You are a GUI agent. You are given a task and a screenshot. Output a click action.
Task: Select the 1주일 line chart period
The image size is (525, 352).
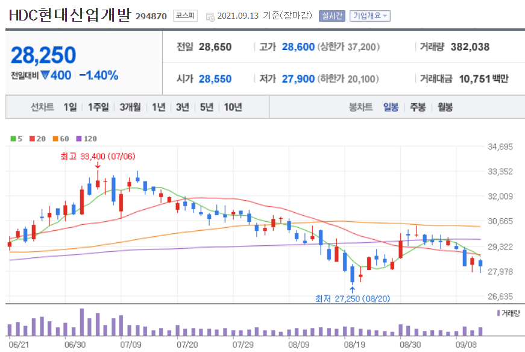point(98,107)
